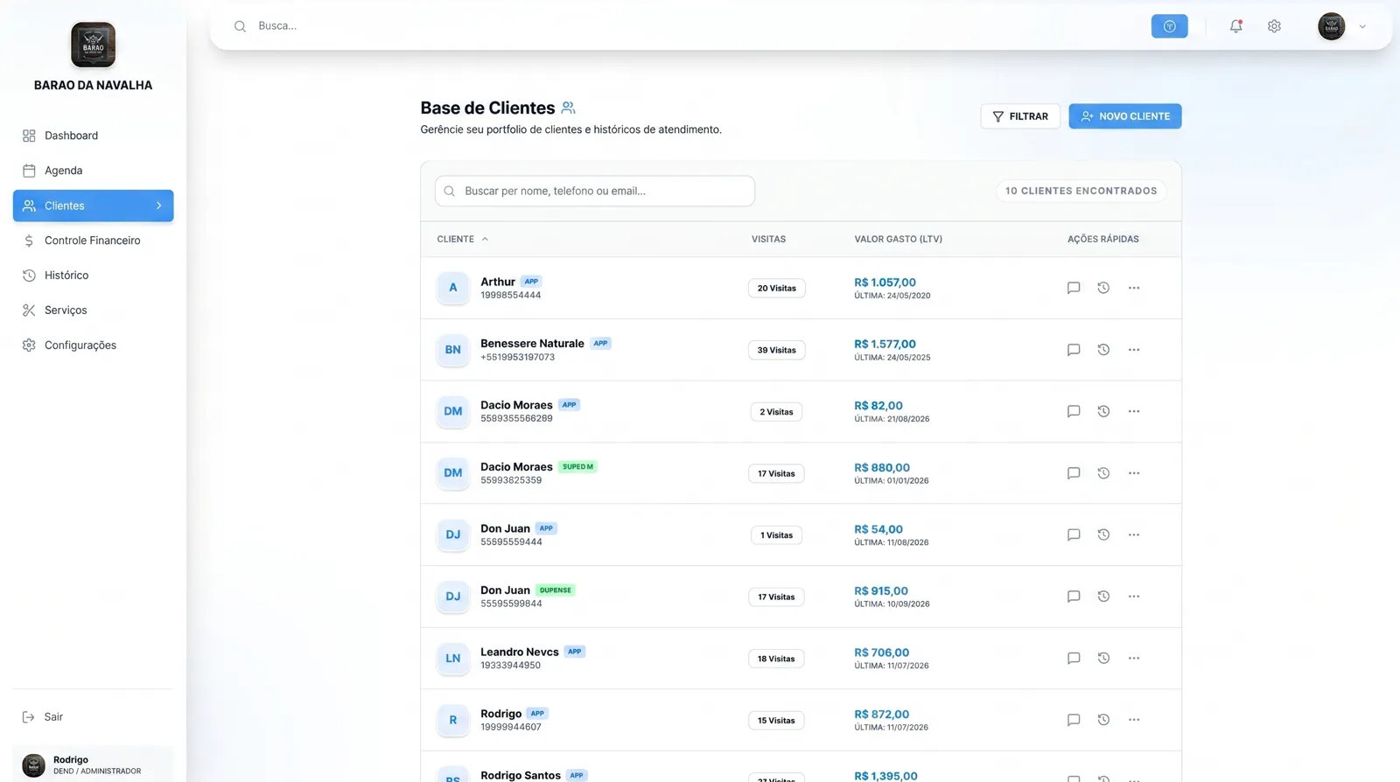1400x782 pixels.
Task: Click 10 CLIENTES ENCONTRADOS badge
Action: pos(1081,191)
